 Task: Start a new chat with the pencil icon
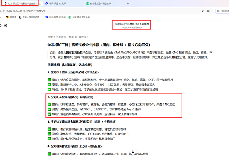click(6, 25)
